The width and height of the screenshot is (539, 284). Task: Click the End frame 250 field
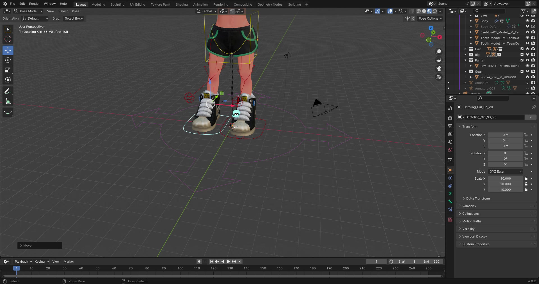(x=431, y=262)
